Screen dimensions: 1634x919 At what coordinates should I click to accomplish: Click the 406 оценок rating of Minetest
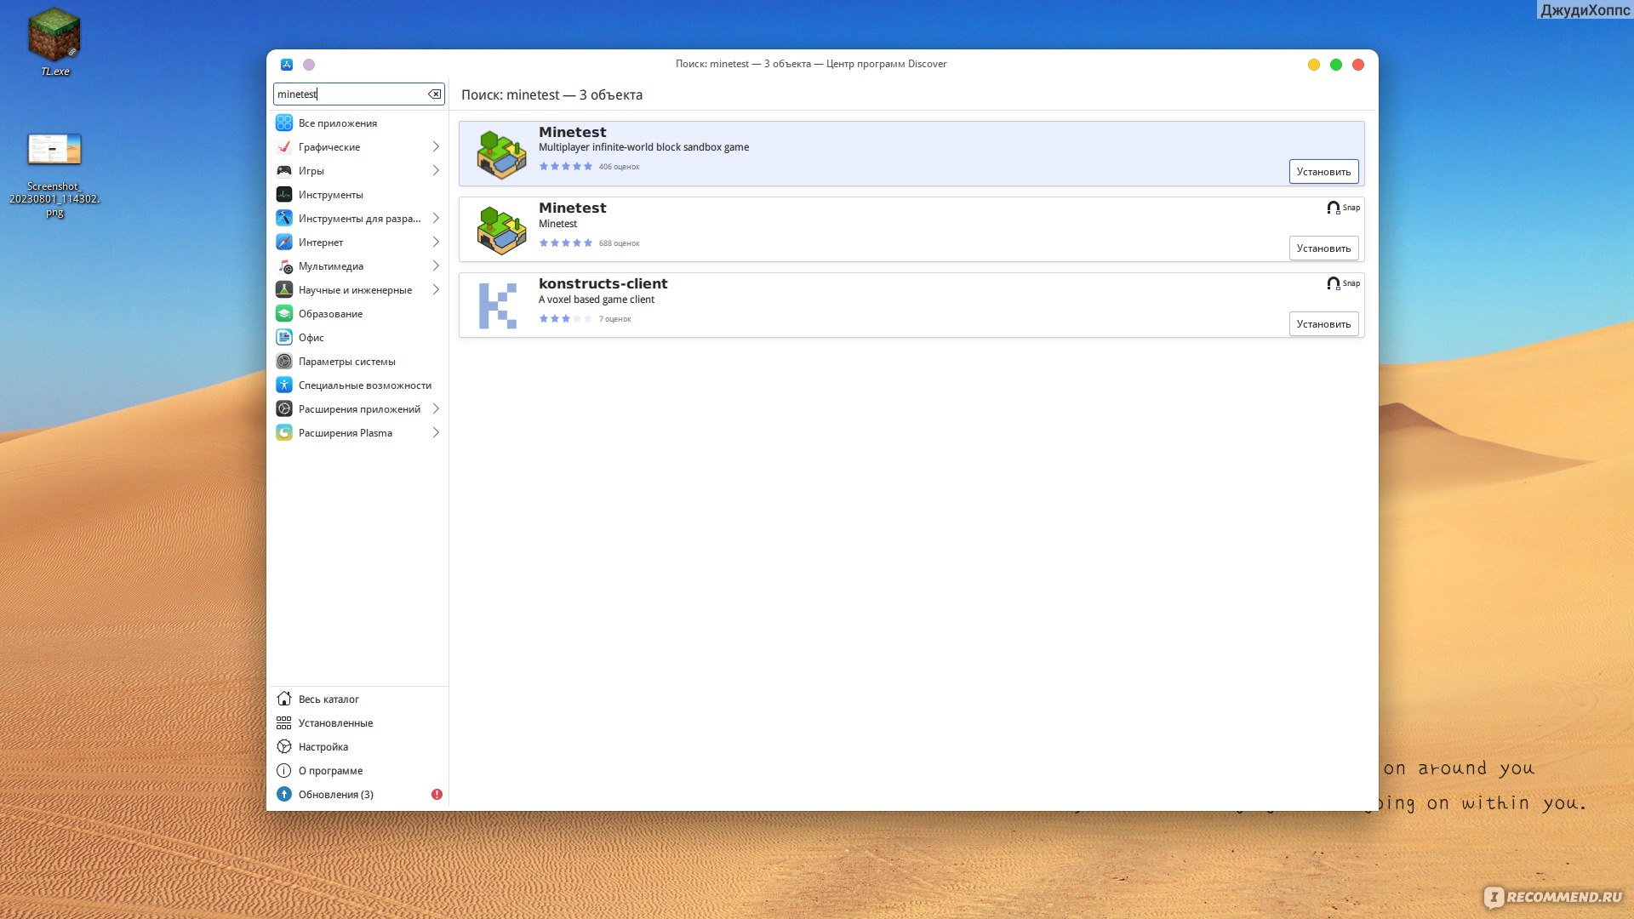(x=619, y=167)
